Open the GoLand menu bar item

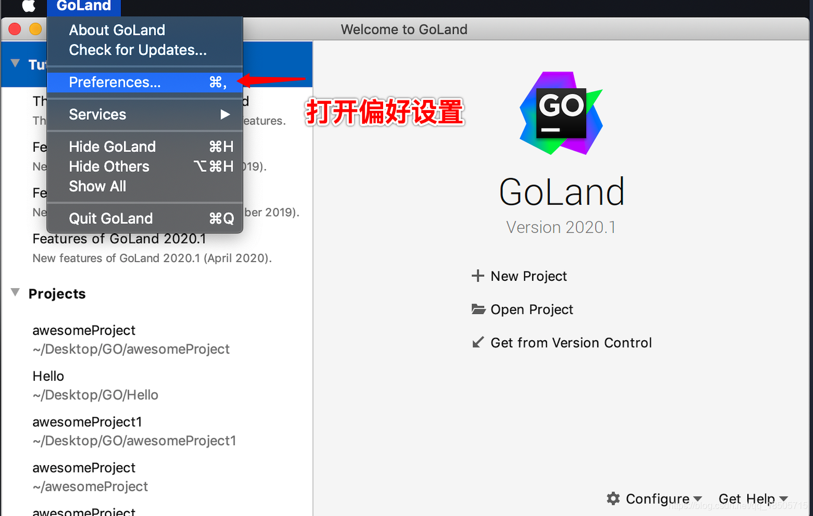coord(84,6)
